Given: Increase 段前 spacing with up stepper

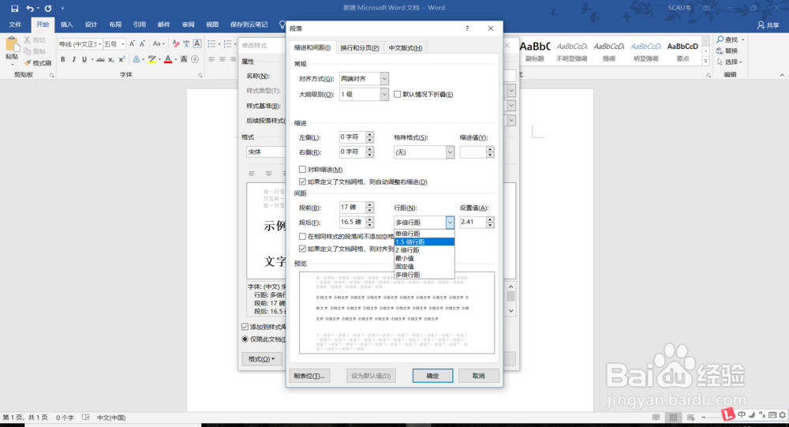Looking at the screenshot, I should 370,204.
